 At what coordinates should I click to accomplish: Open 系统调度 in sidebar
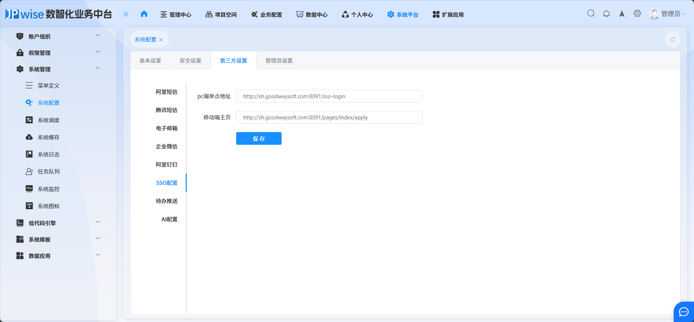(x=49, y=120)
